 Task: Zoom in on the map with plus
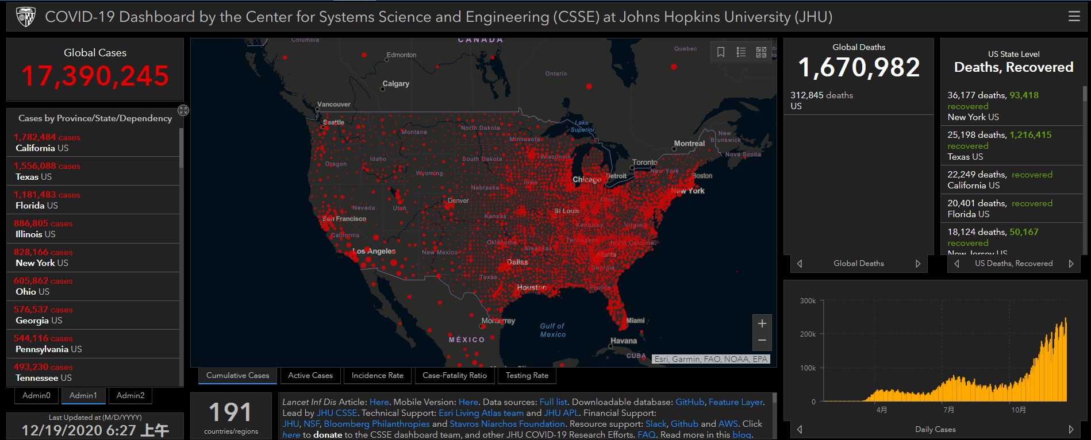[762, 323]
